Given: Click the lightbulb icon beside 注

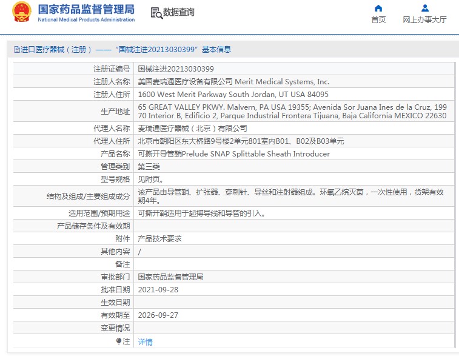Looking at the screenshot, I should point(119,341).
